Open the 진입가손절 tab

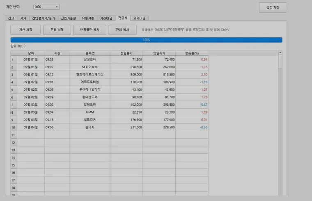(x=69, y=18)
